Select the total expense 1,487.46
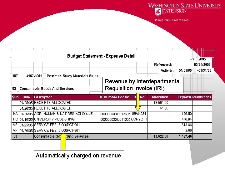The height and width of the screenshot is (169, 225). [x=185, y=136]
